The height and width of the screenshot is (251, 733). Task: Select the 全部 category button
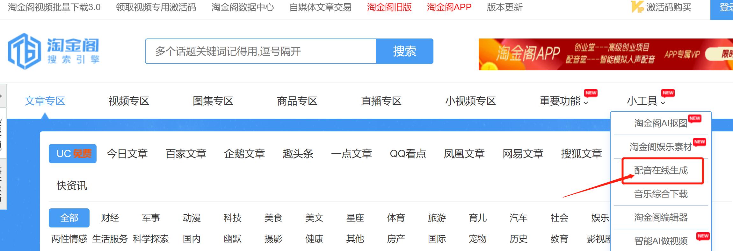(x=69, y=218)
